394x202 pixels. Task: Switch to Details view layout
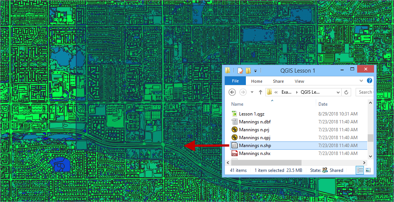coord(360,170)
